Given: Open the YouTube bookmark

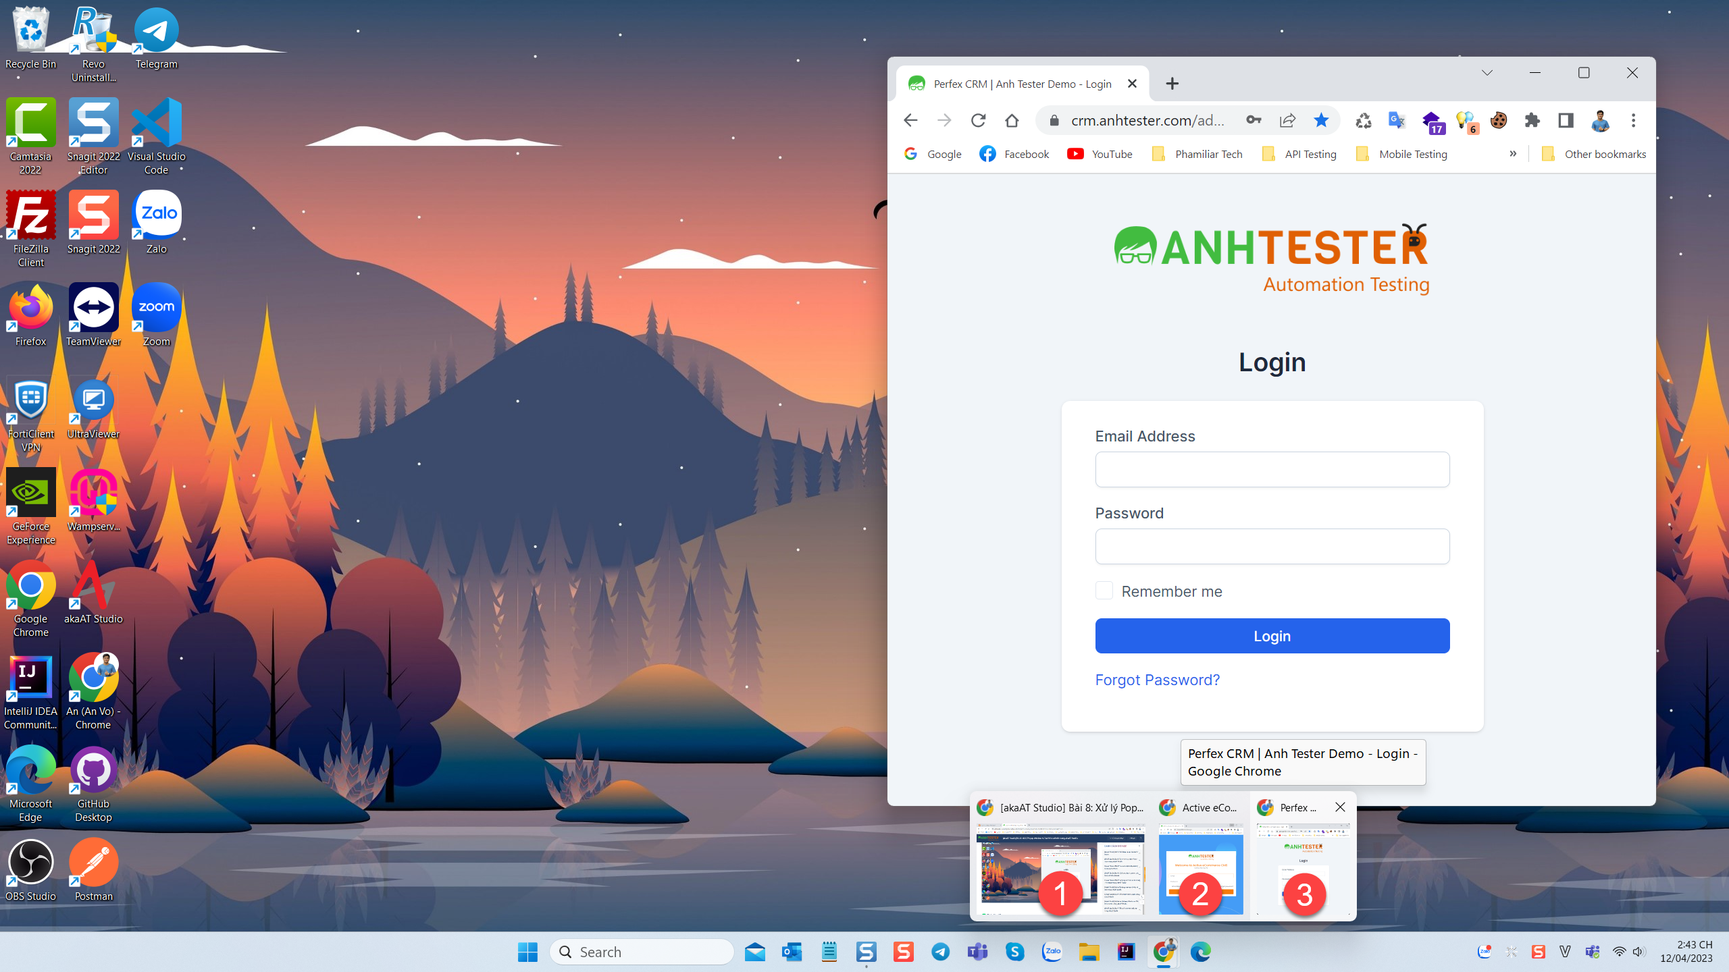Looking at the screenshot, I should (x=1100, y=154).
